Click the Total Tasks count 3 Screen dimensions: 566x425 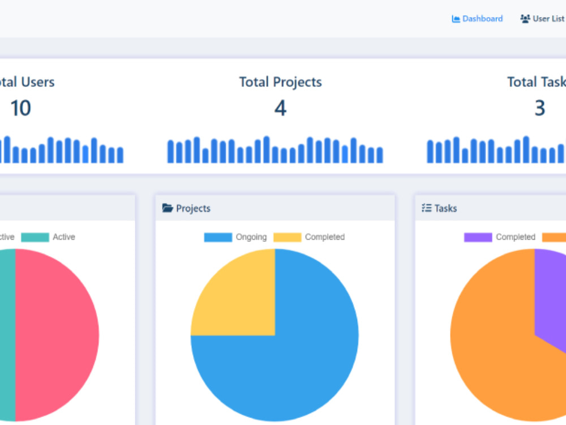540,108
